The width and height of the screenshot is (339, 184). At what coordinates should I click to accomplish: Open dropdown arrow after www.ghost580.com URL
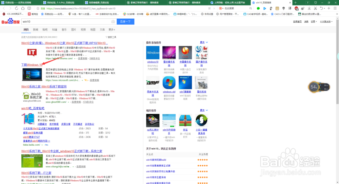68,102
